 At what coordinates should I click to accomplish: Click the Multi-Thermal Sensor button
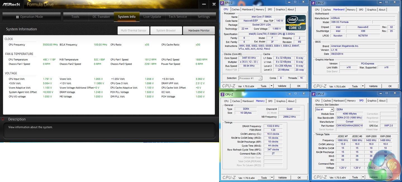coord(133,30)
